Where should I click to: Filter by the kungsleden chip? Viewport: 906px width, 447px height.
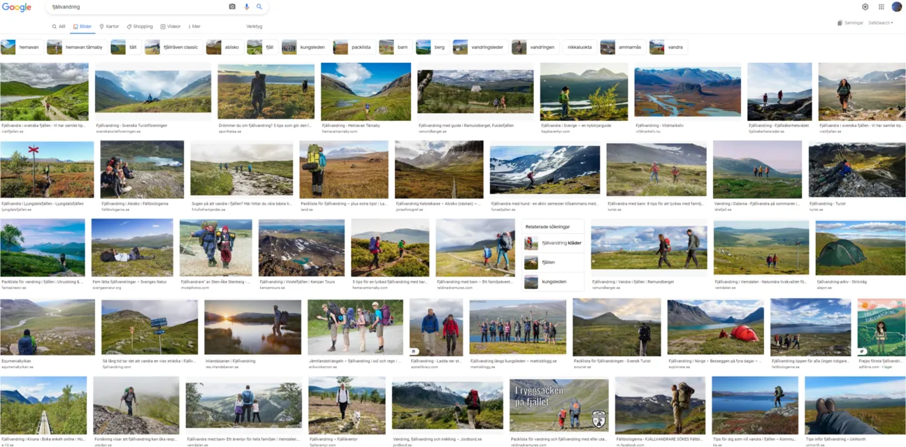(304, 47)
